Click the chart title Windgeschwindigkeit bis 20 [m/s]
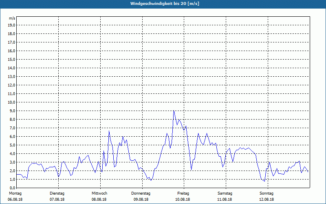Screen dimensions: 326x204 (x=165, y=4)
